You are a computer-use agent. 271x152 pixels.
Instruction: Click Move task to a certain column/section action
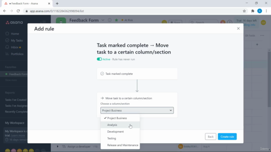(129, 98)
